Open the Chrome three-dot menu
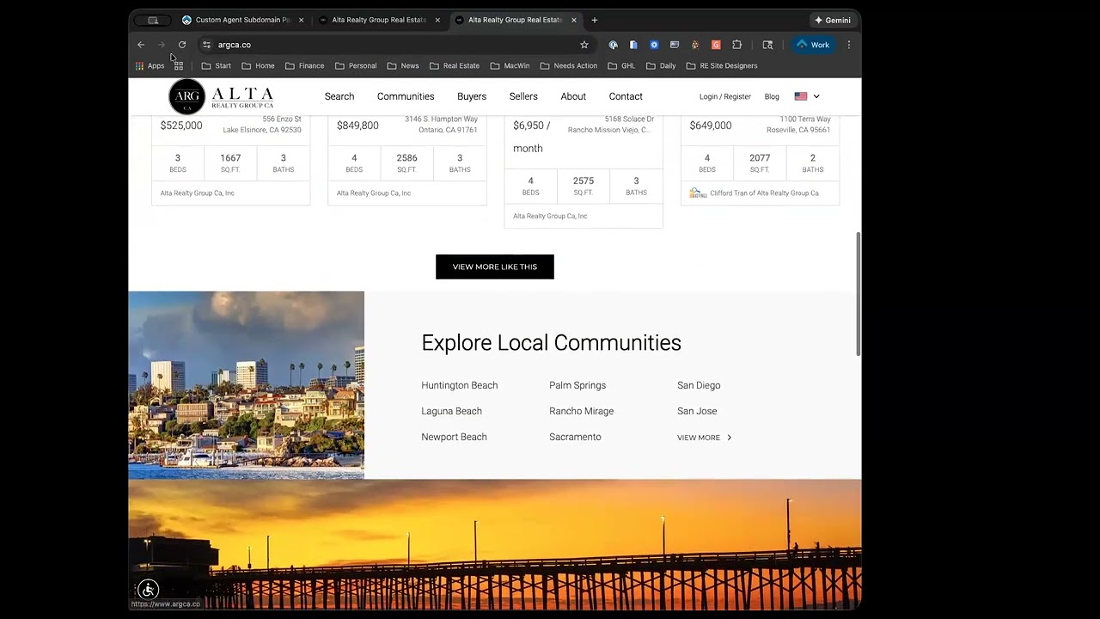1100x619 pixels. tap(849, 45)
